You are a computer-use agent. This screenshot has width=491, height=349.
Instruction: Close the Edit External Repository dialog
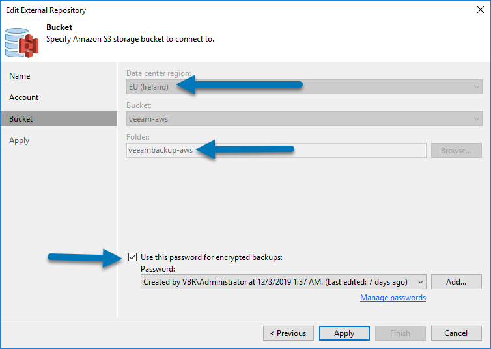[x=481, y=10]
